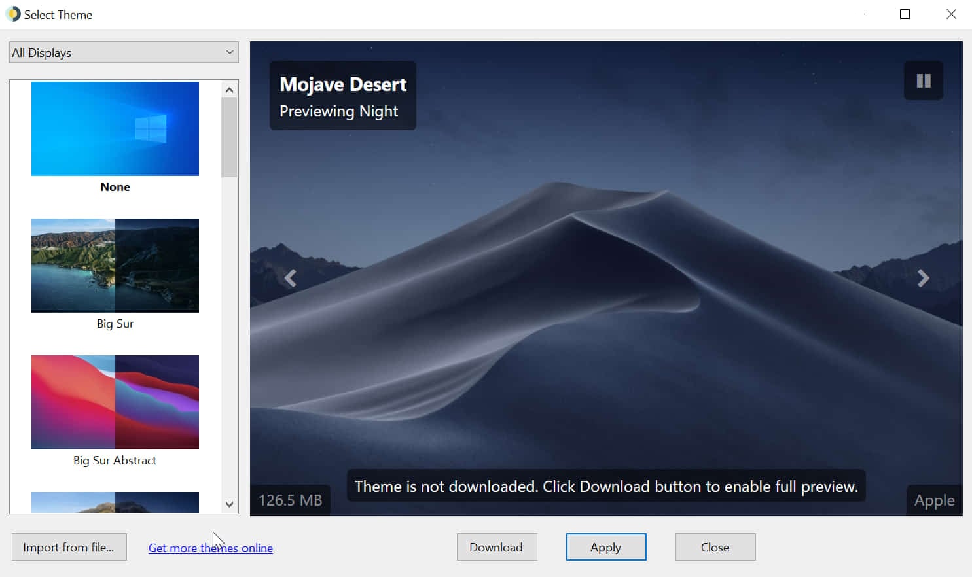Click the Mojave Desert title text
Screen dimensions: 972x577
click(x=343, y=84)
